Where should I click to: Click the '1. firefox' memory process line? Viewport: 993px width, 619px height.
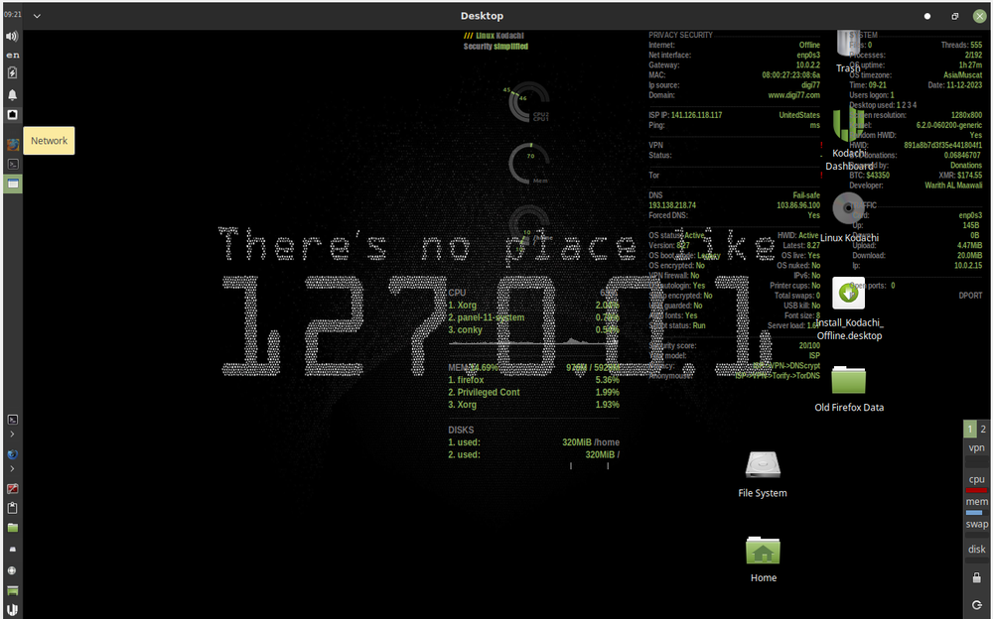pos(533,380)
